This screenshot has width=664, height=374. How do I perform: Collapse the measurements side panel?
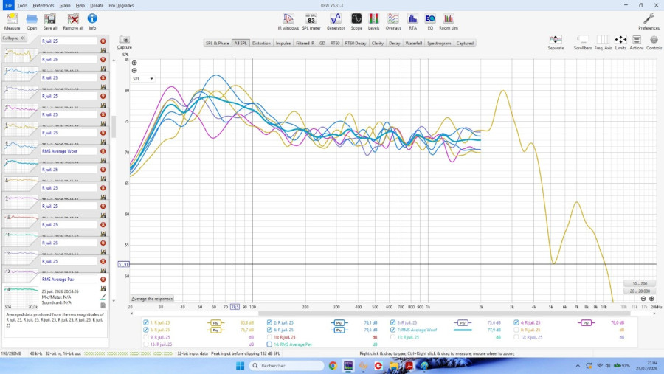pos(13,38)
